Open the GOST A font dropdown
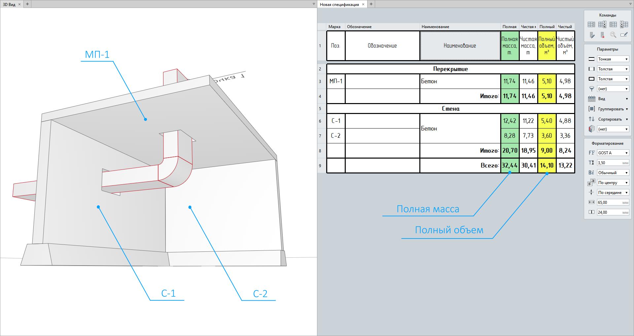The image size is (634, 336). pyautogui.click(x=613, y=153)
